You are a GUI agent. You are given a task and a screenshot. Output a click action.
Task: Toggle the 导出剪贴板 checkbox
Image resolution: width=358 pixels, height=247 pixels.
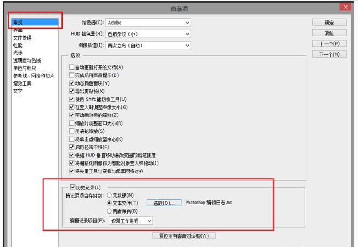(72, 91)
